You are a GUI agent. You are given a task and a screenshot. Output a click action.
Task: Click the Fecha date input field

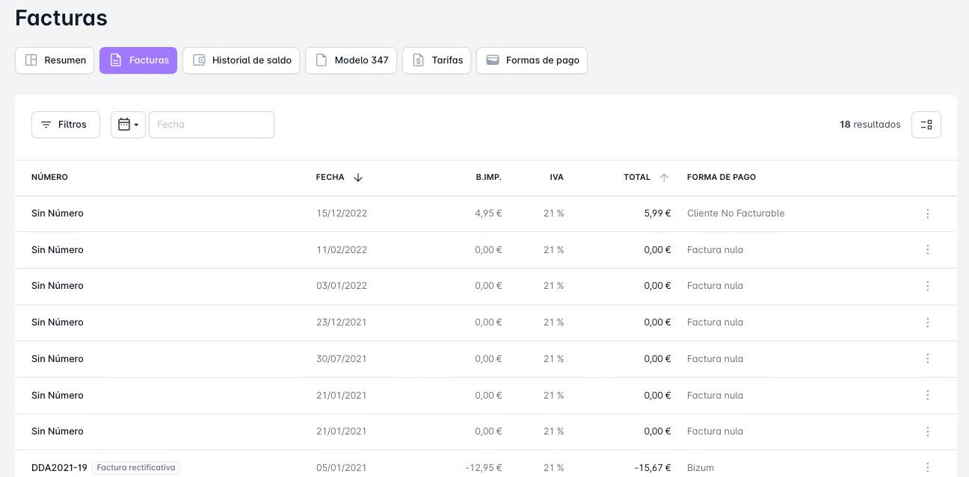pos(212,125)
